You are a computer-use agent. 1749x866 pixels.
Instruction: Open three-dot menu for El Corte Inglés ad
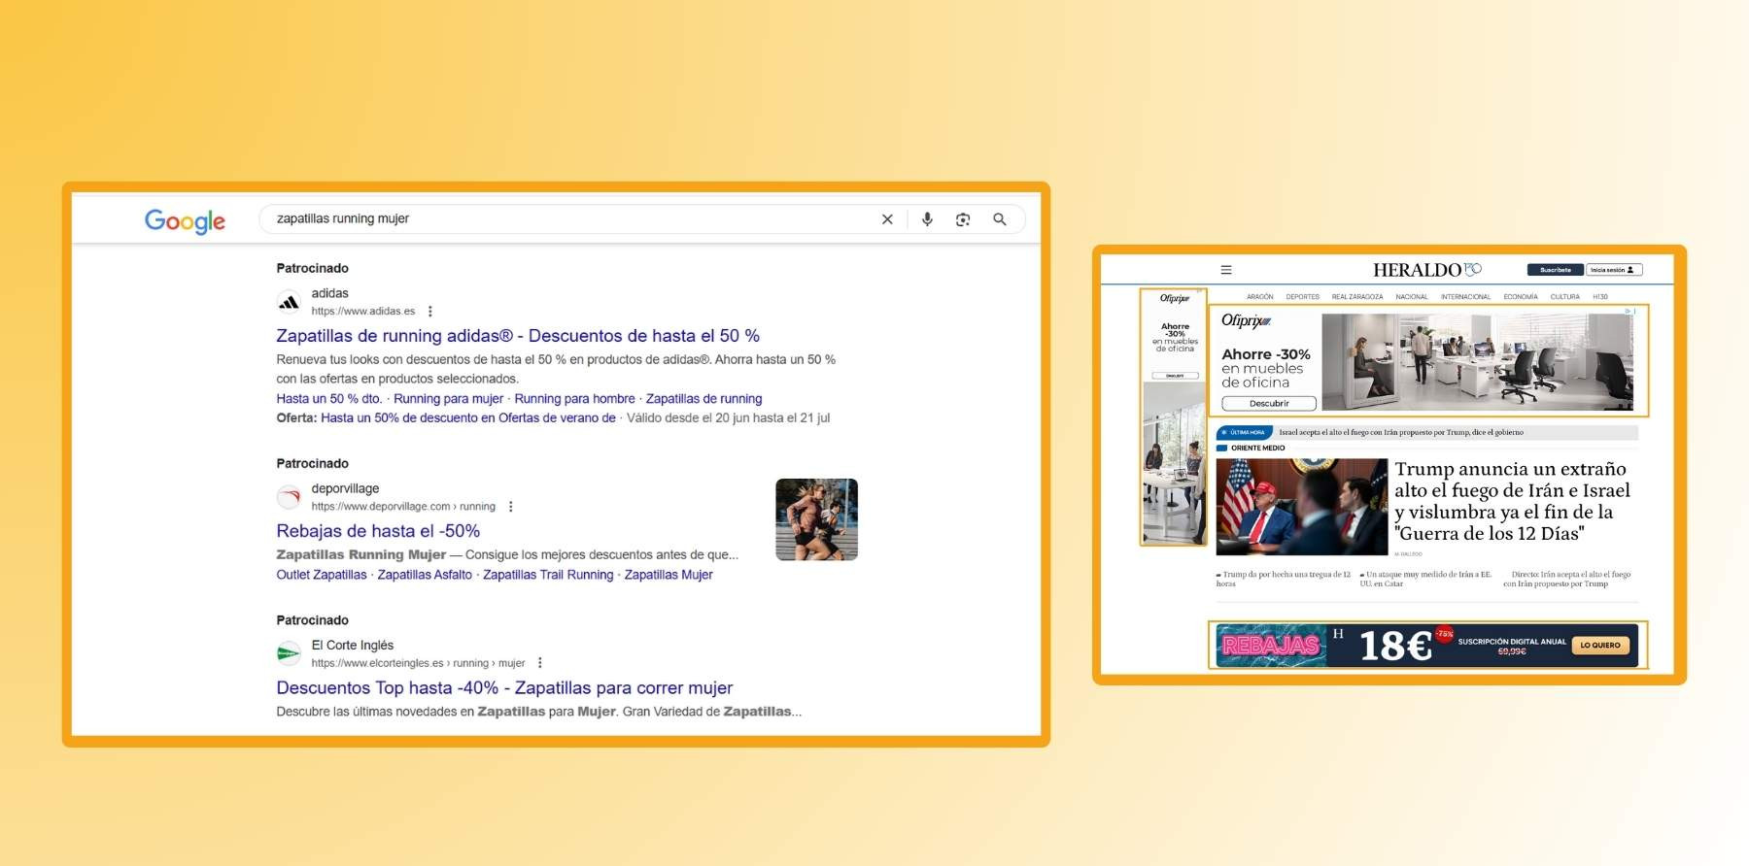point(540,663)
